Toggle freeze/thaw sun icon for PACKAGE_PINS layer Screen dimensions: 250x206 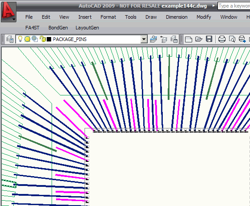pos(27,39)
